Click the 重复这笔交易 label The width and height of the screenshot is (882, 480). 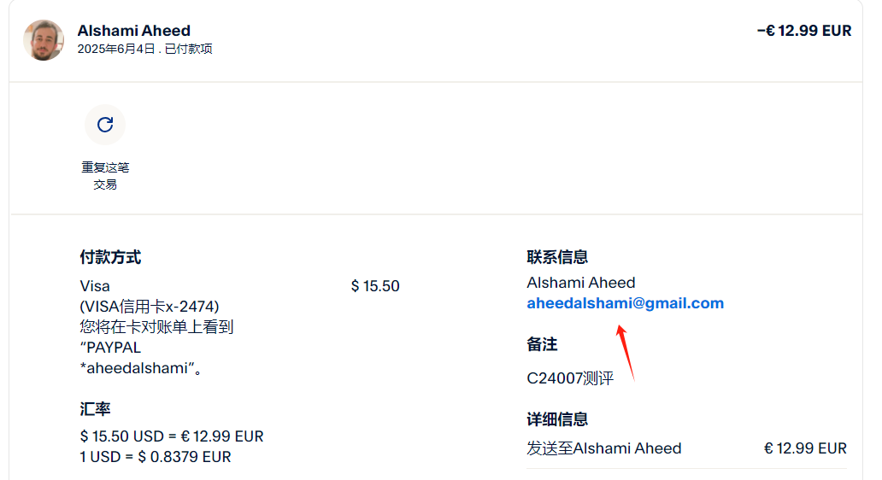tap(105, 175)
